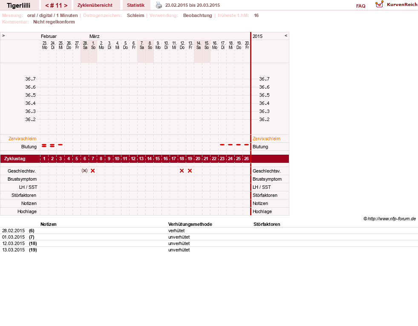Viewport: 418px width, 326px height.
Task: Select cycle day 10 in the Zyklustag row
Action: pyautogui.click(x=117, y=159)
